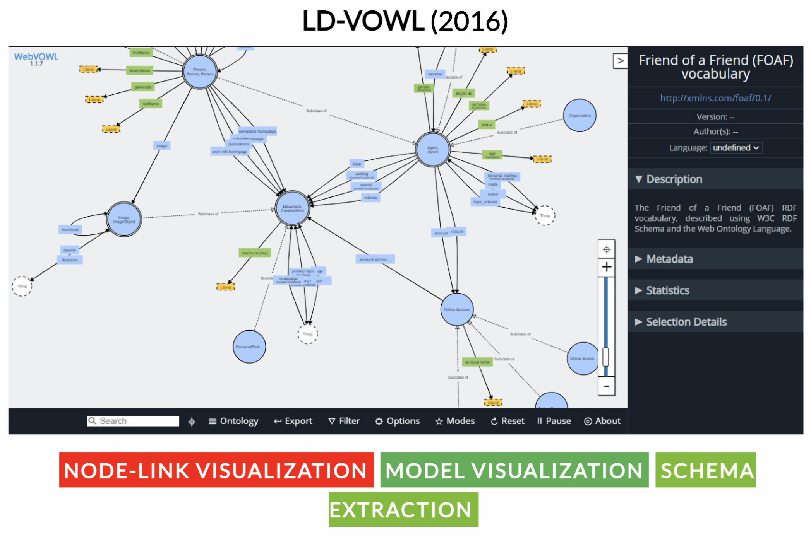Expand the Statistics section

(667, 290)
